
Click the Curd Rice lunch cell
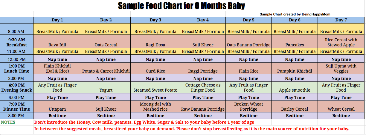(x=155, y=68)
